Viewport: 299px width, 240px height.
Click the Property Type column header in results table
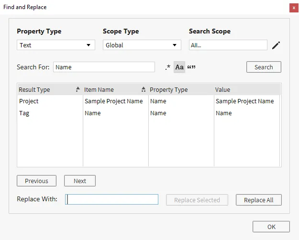tap(181, 89)
